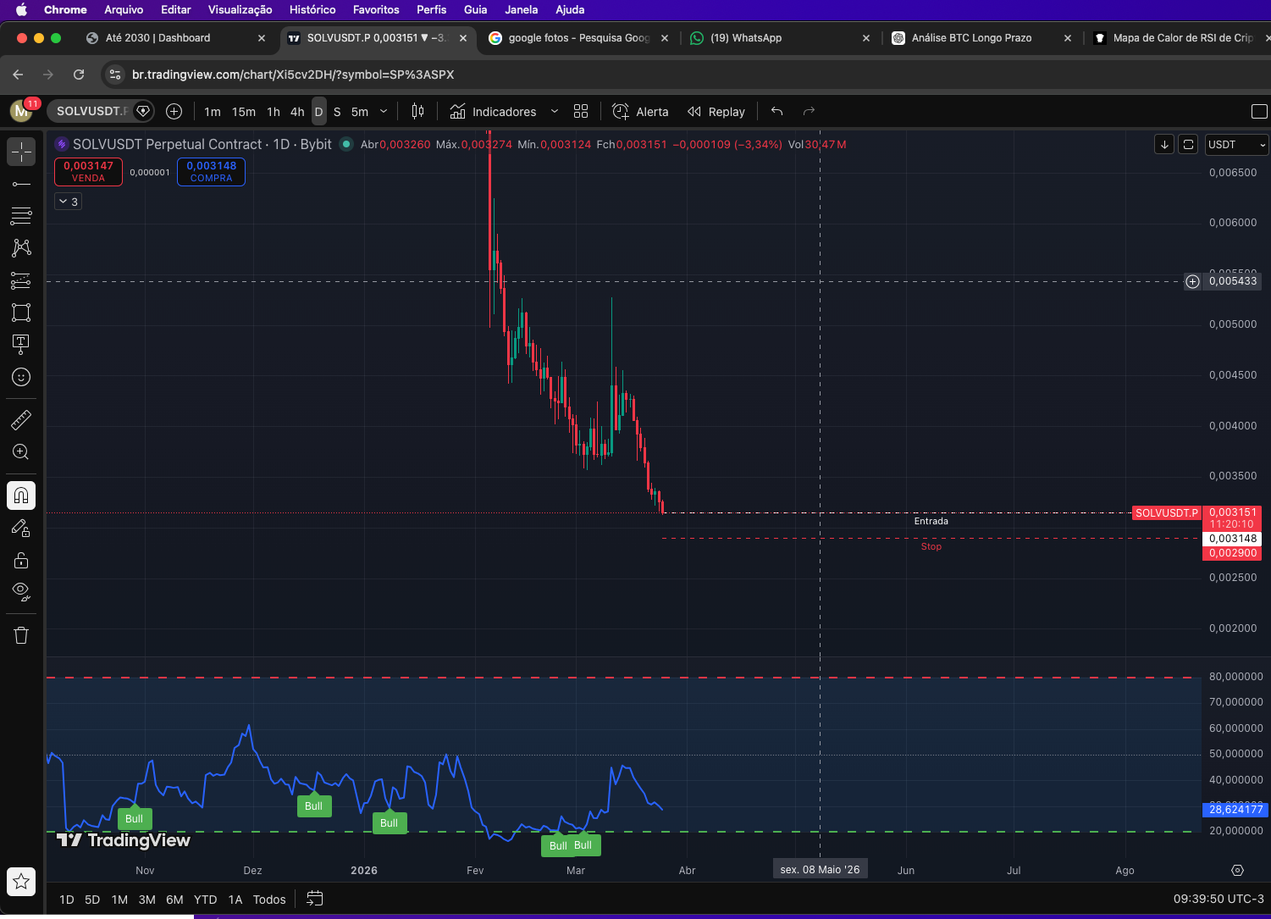Toggle lock all drawing tools

(x=21, y=560)
